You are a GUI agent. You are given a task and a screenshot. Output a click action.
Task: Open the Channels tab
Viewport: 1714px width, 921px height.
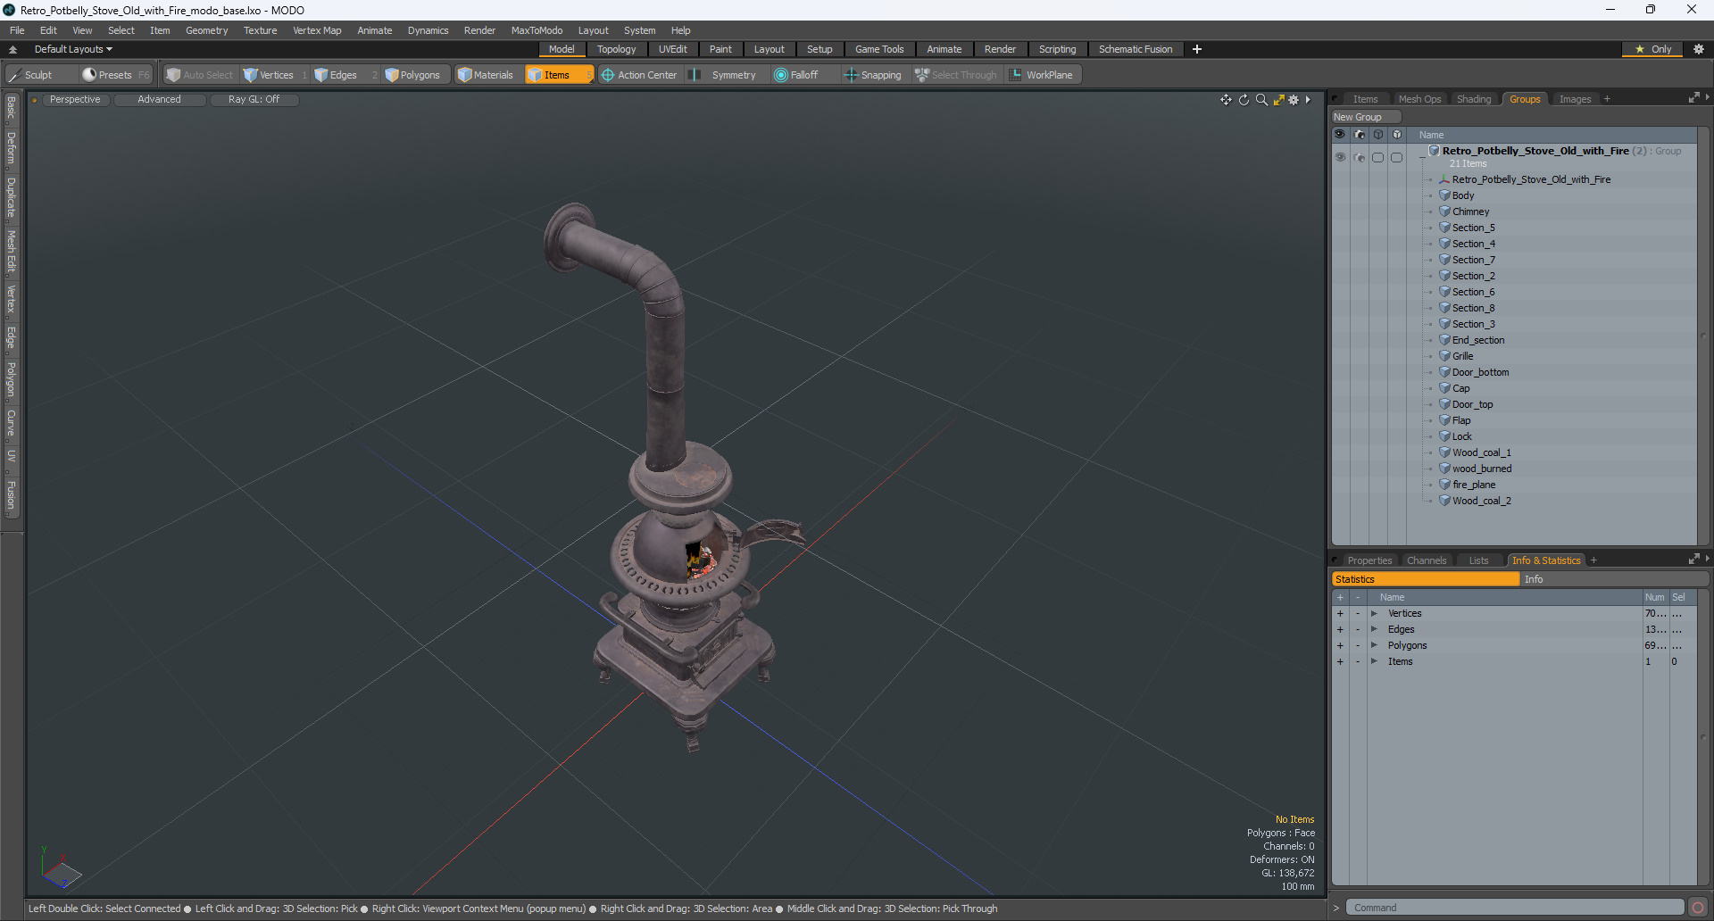pyautogui.click(x=1427, y=560)
